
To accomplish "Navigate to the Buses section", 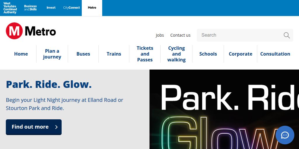I will tap(83, 54).
